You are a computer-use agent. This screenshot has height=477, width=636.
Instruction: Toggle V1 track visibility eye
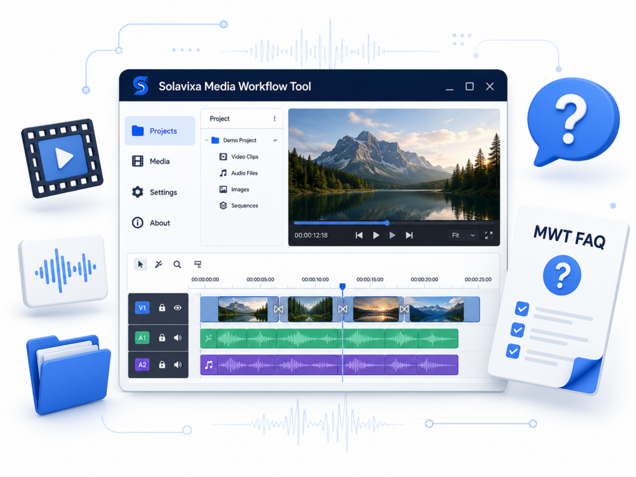tap(178, 308)
